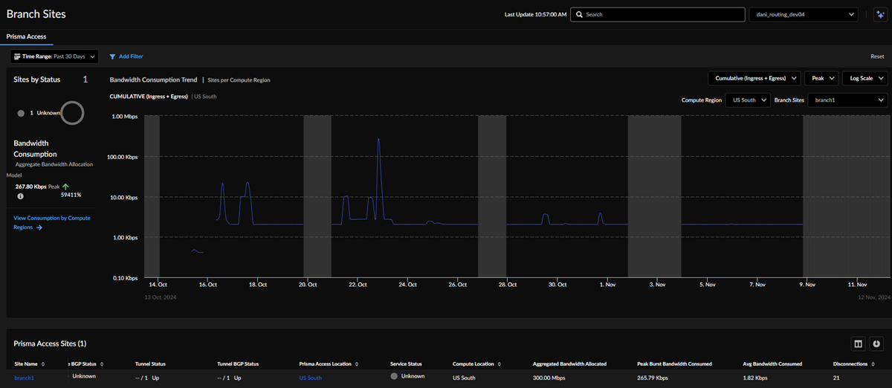Expand the dani_routing_dev04 tenant selector

[x=803, y=14]
